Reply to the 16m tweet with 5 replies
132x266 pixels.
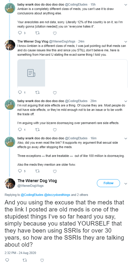[x=20, y=171]
